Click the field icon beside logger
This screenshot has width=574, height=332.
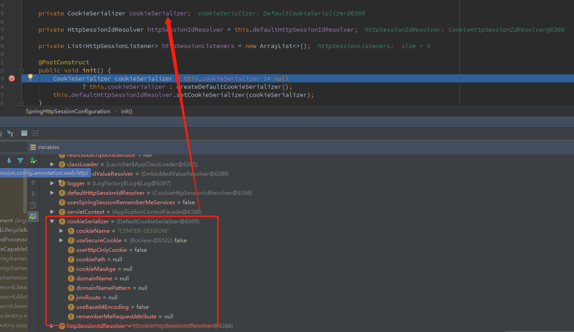point(62,183)
